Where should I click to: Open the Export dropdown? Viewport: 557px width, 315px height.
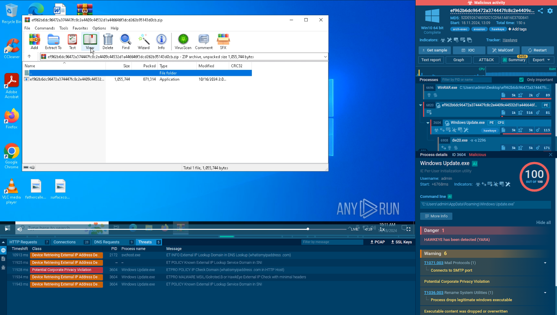(541, 60)
